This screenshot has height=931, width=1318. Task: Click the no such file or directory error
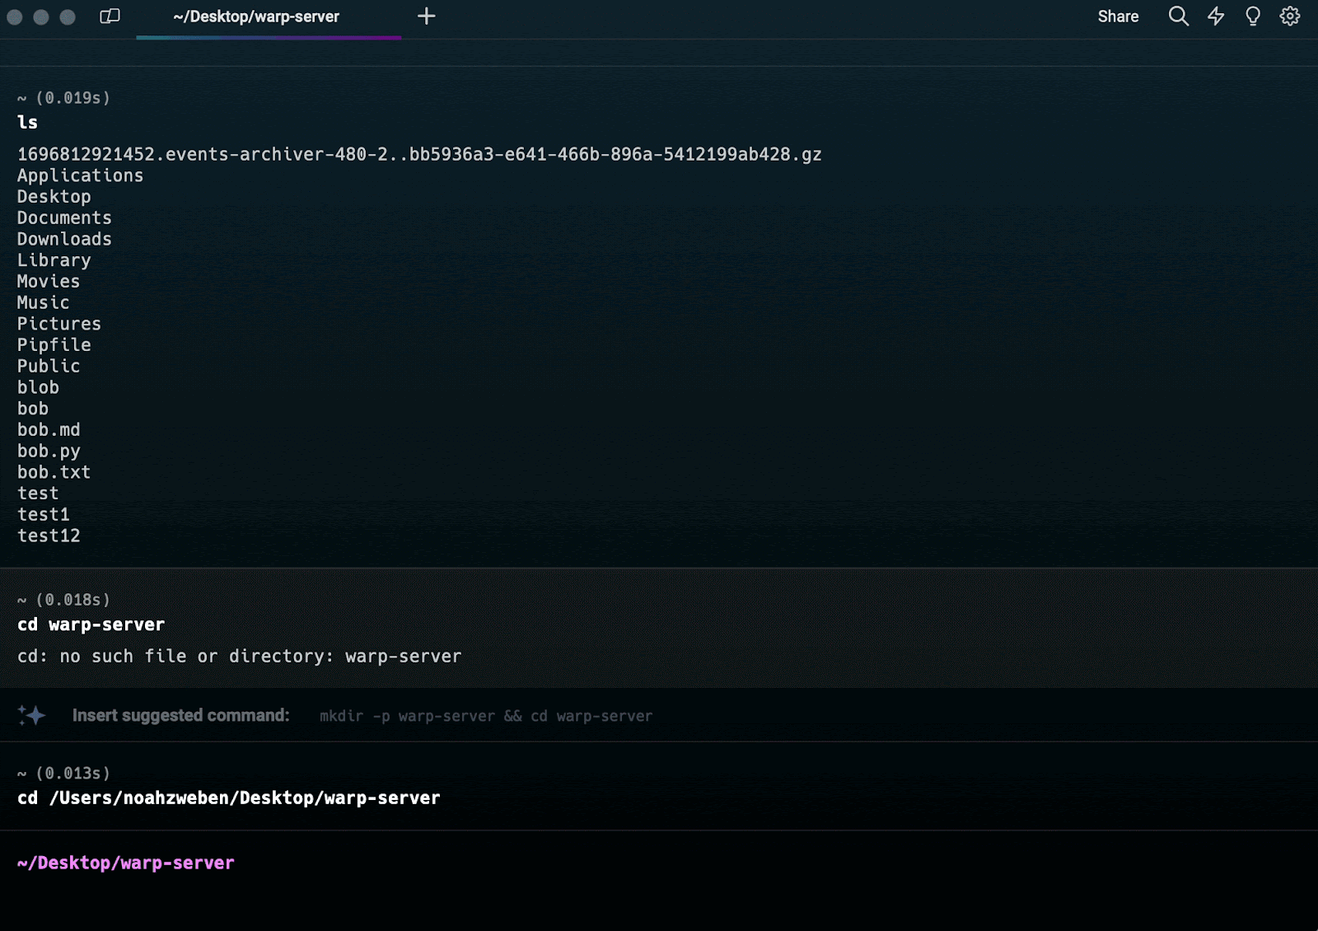click(238, 656)
